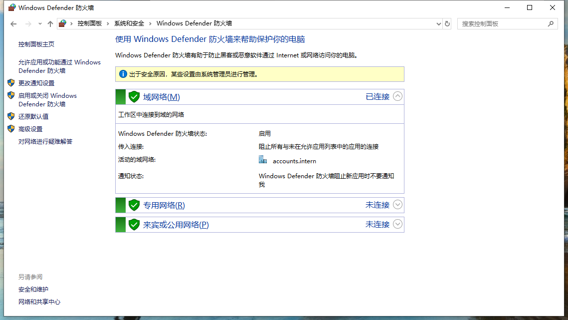Click 未连接 status on 专用网络
Screen dimensions: 568x320
[378, 205]
